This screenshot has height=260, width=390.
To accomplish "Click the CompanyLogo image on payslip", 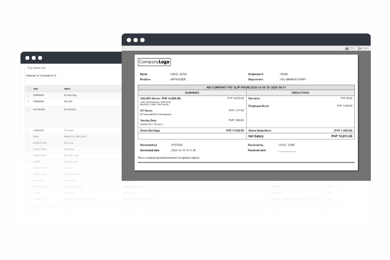I will [154, 62].
